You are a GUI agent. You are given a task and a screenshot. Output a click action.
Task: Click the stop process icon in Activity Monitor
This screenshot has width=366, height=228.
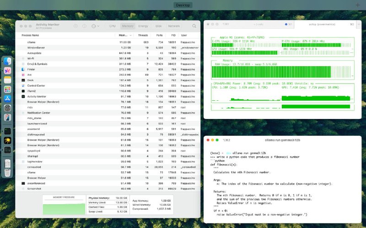coord(75,26)
